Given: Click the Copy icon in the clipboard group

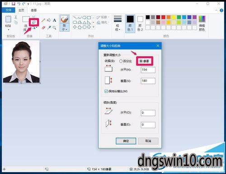Looking at the screenshot, I should click(x=16, y=22).
